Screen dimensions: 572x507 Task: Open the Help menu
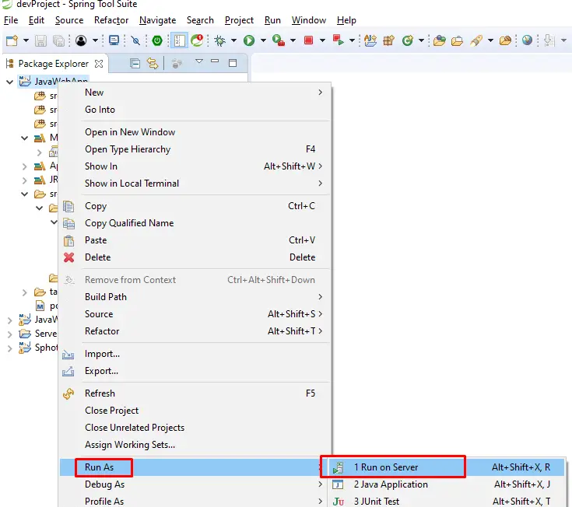(x=346, y=20)
